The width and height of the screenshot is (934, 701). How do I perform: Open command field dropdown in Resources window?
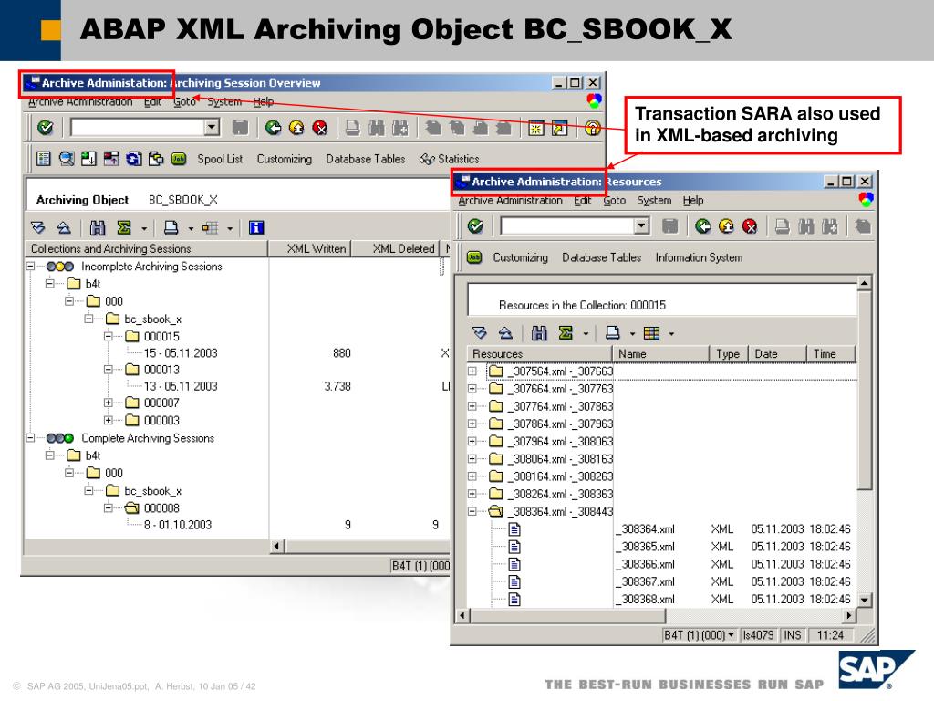pos(641,226)
